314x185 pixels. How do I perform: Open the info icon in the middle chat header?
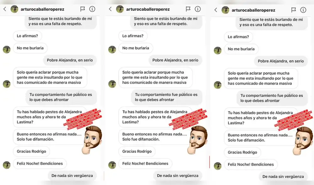tap(198, 9)
